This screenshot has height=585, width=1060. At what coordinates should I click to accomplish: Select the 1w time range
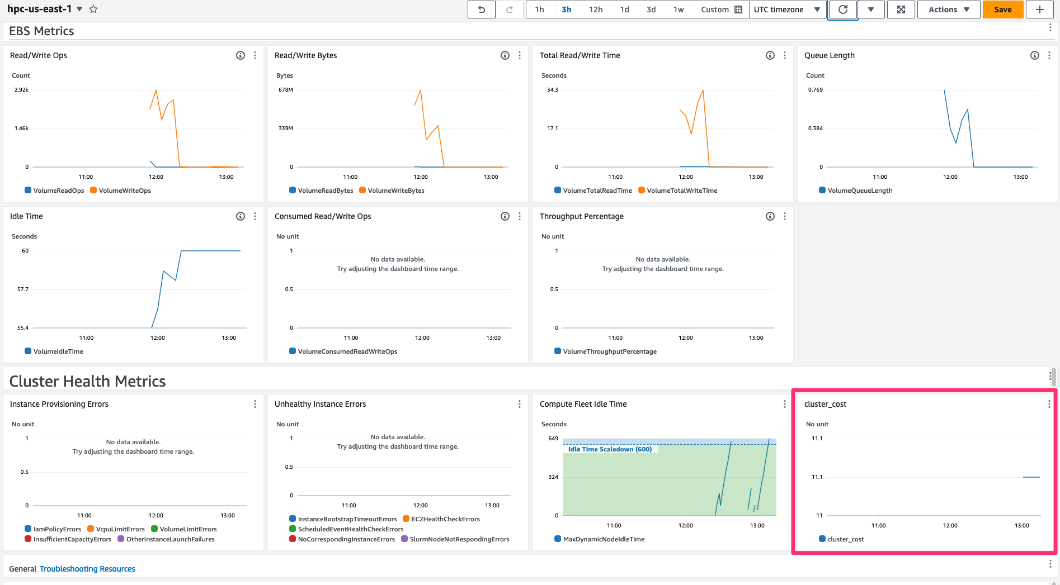679,9
